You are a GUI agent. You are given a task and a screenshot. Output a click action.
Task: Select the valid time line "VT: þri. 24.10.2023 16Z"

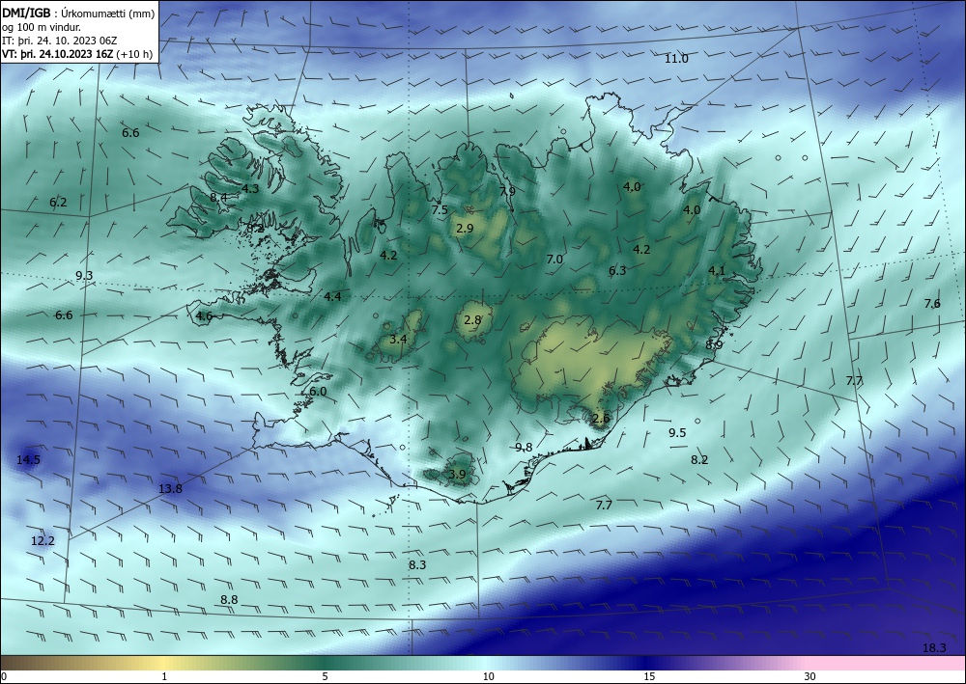(58, 53)
